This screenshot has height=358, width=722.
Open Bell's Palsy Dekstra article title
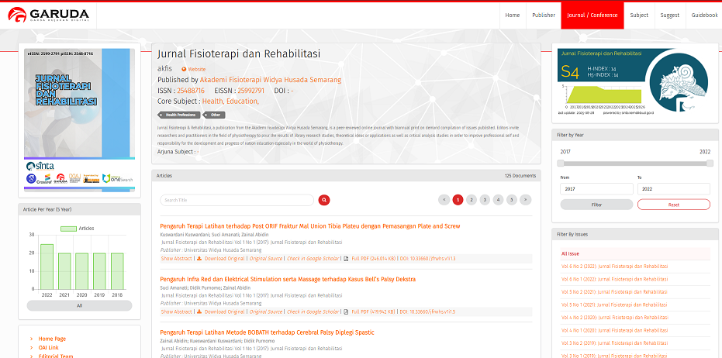tap(288, 279)
